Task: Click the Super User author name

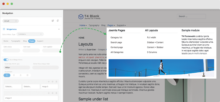Action: (91, 50)
